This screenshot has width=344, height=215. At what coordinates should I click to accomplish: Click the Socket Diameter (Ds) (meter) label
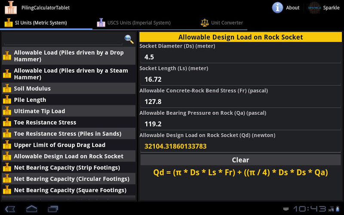[177, 46]
